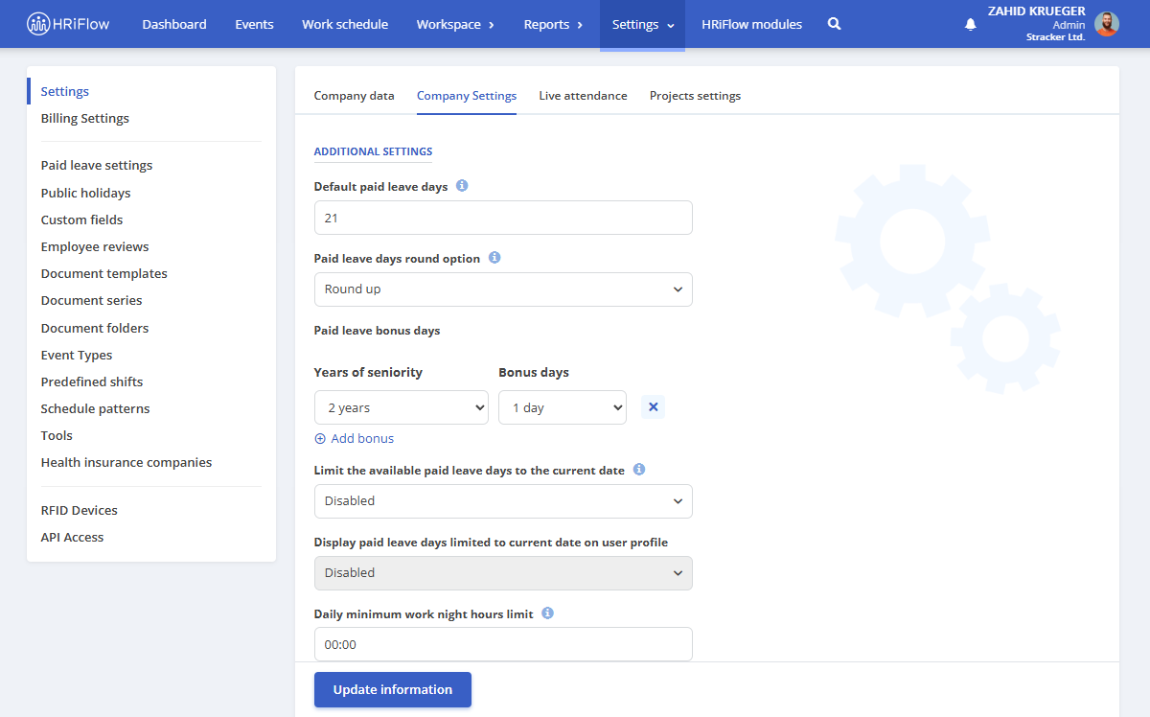Open Years of seniority dropdown
Viewport: 1150px width, 717px height.
coord(402,407)
